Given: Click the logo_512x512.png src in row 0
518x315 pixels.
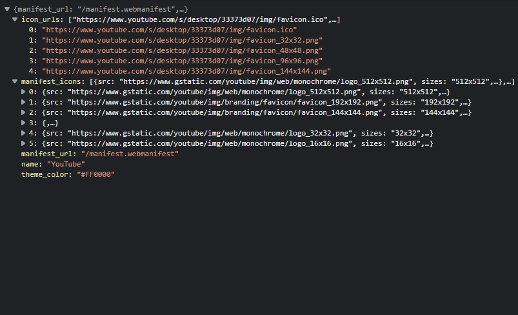Looking at the screenshot, I should [x=214, y=92].
